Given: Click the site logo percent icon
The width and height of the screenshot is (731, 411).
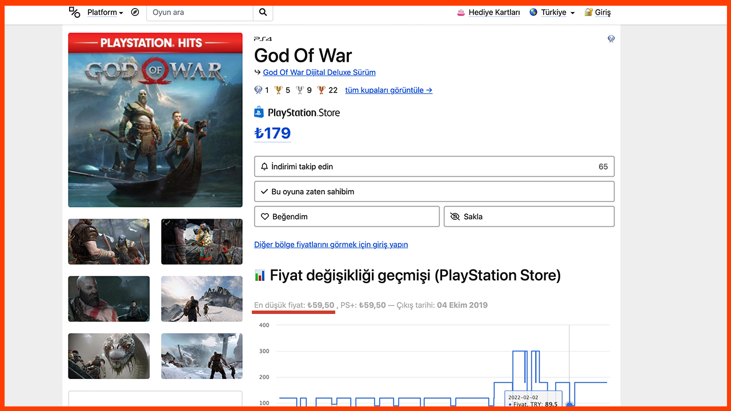Looking at the screenshot, I should [x=75, y=12].
